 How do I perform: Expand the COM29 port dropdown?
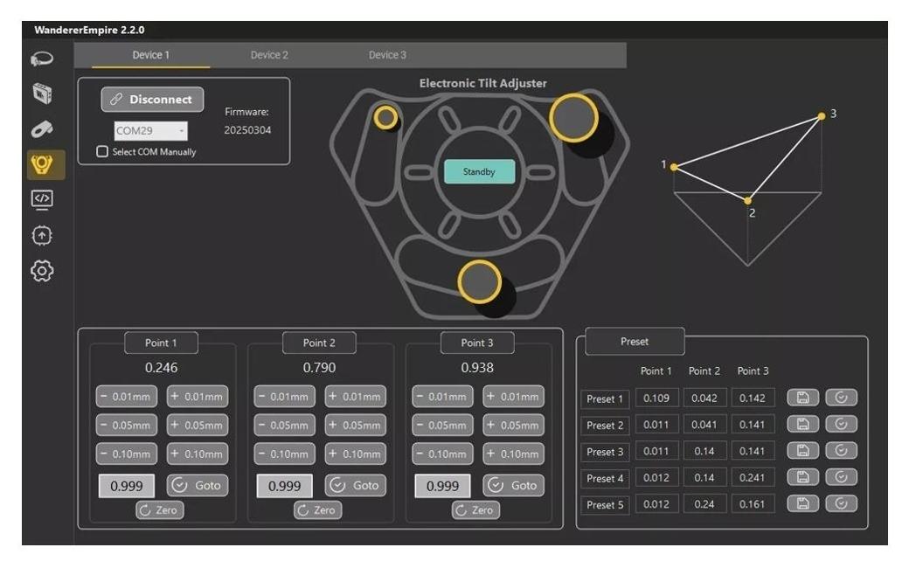pos(151,131)
